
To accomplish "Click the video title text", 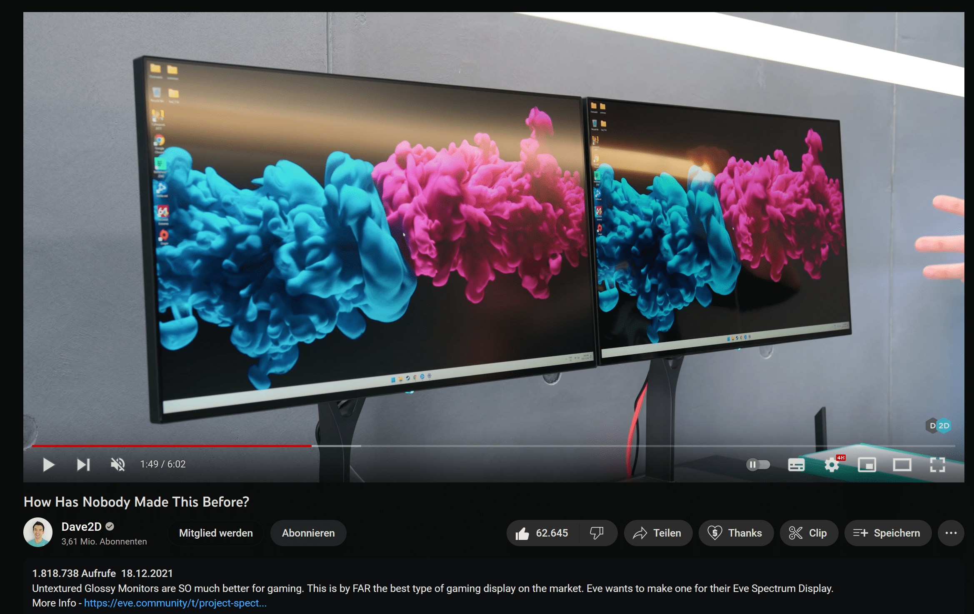I will 136,502.
